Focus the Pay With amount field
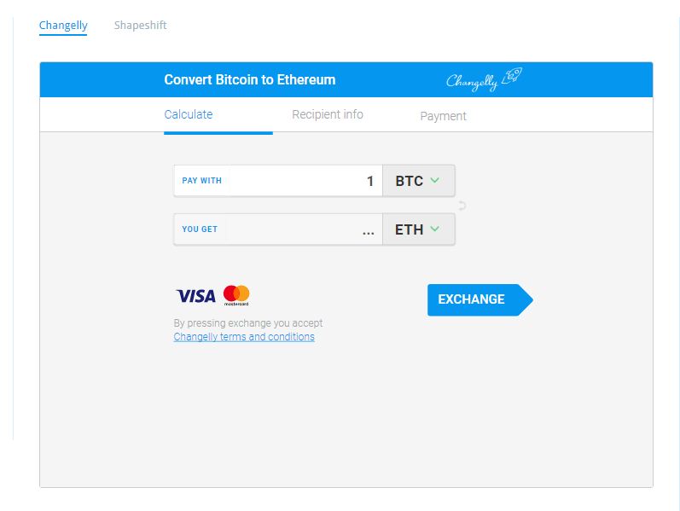Screen dimensions: 680x511 click(305, 181)
